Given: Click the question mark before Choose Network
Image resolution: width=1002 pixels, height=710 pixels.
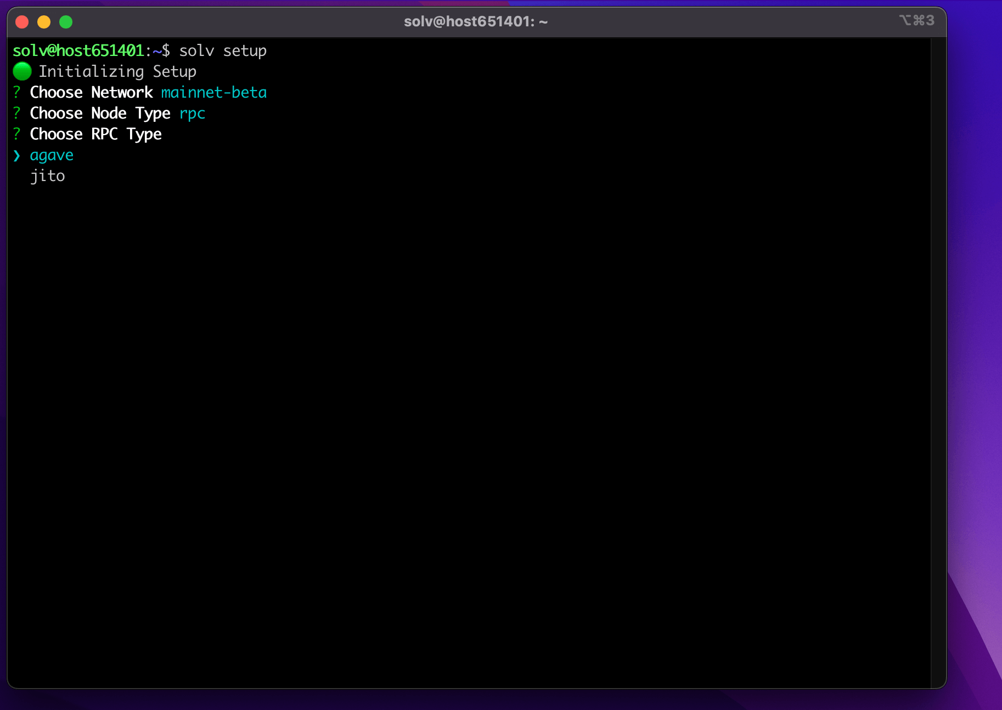Looking at the screenshot, I should coord(17,92).
